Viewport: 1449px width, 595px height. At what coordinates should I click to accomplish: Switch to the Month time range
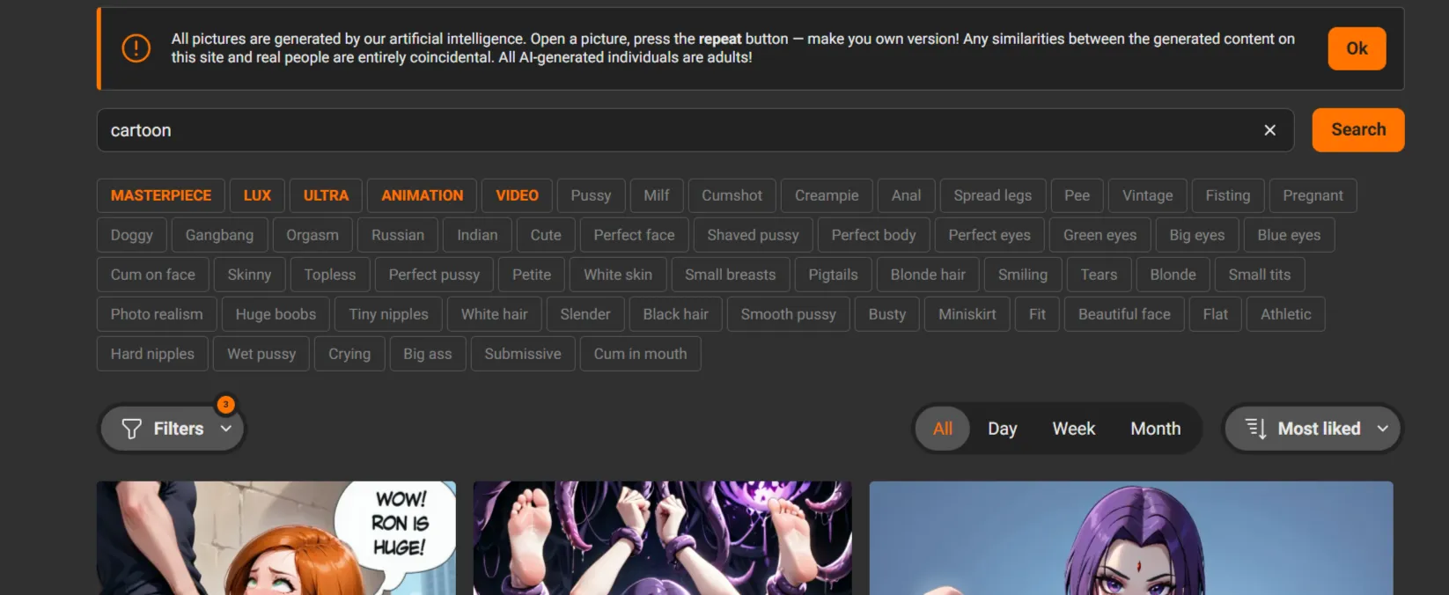(1155, 429)
